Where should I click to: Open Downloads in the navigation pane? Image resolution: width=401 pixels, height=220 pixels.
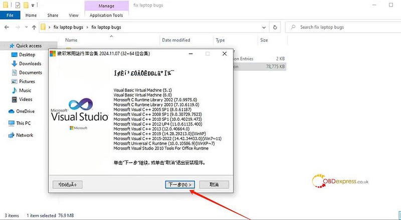(x=30, y=64)
